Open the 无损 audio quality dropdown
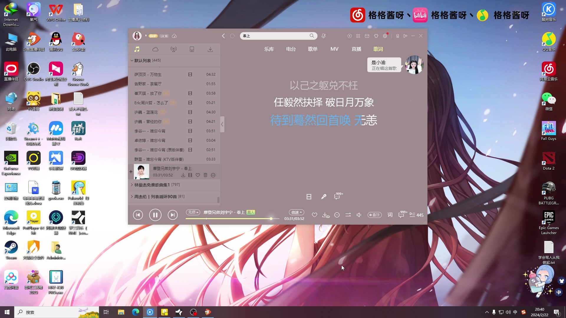Viewport: 566px width, 318px height. tap(193, 212)
